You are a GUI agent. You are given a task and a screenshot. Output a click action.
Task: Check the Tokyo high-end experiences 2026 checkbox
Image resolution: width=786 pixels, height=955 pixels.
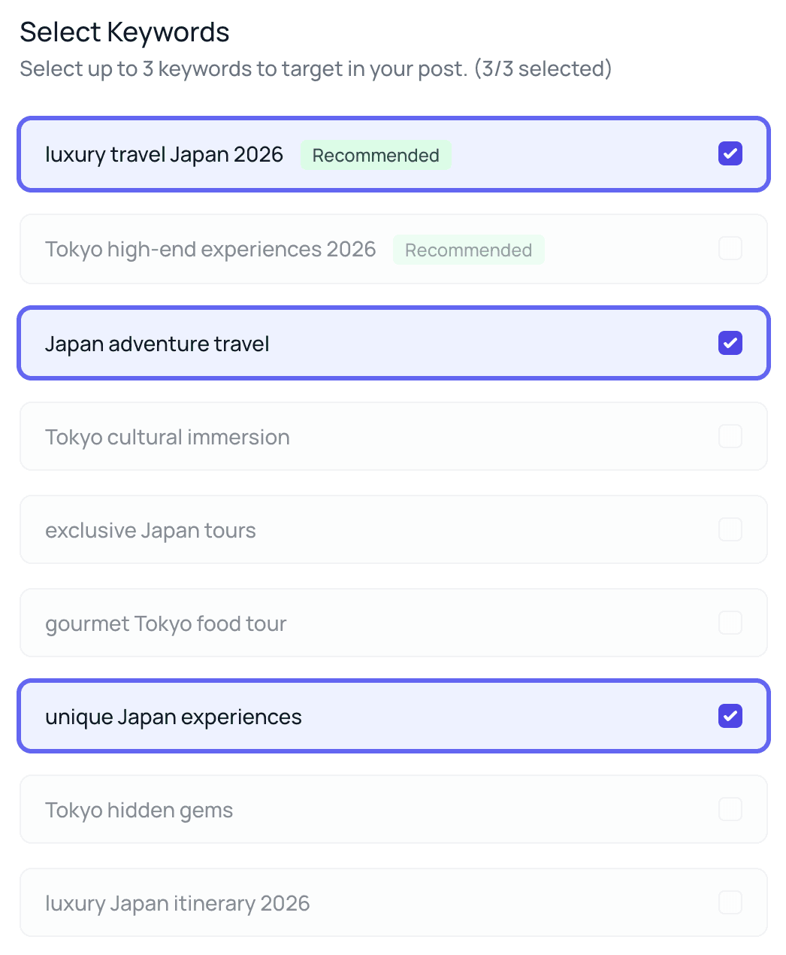coord(730,249)
